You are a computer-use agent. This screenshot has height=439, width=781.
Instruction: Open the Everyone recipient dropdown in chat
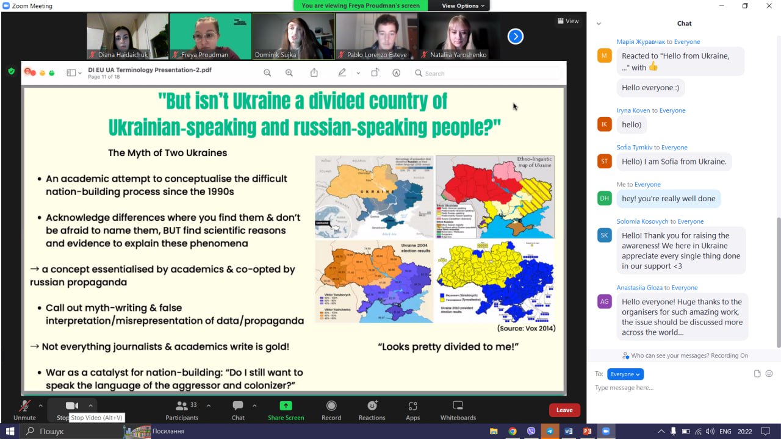click(625, 374)
